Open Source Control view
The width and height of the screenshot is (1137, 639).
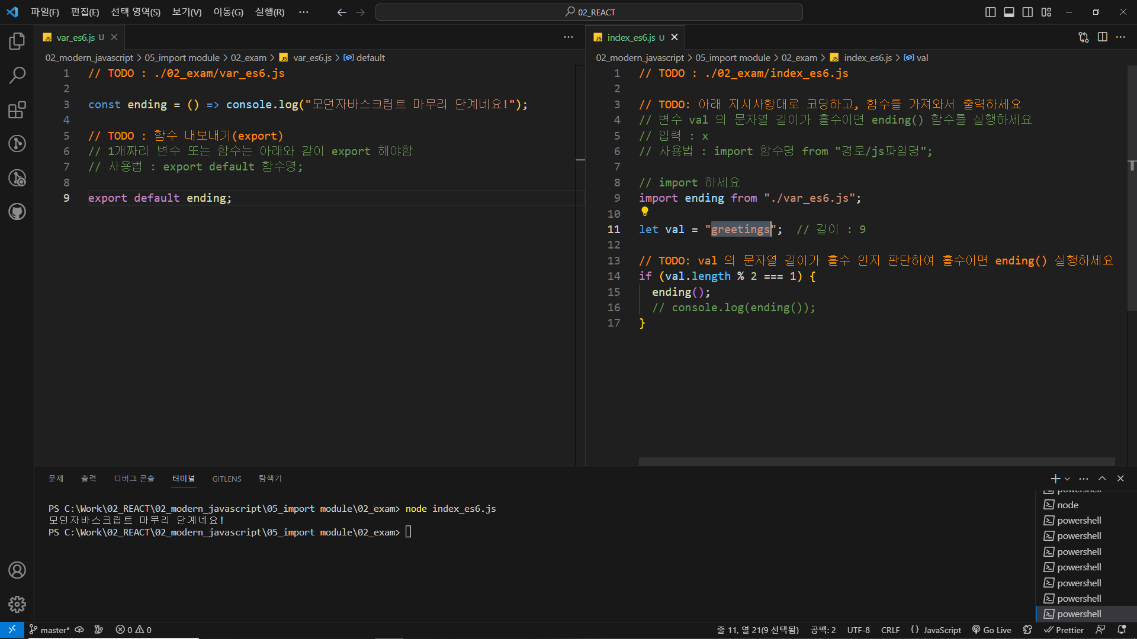click(17, 144)
